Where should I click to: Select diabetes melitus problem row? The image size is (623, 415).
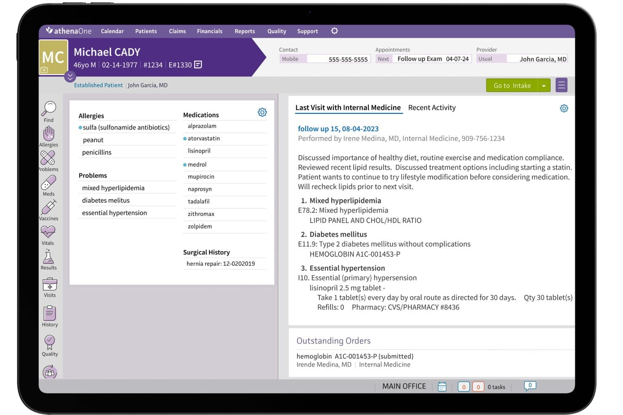(x=127, y=201)
